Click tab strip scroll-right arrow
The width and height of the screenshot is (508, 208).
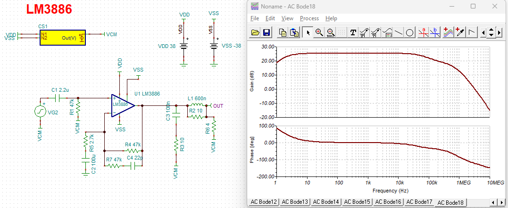point(501,202)
